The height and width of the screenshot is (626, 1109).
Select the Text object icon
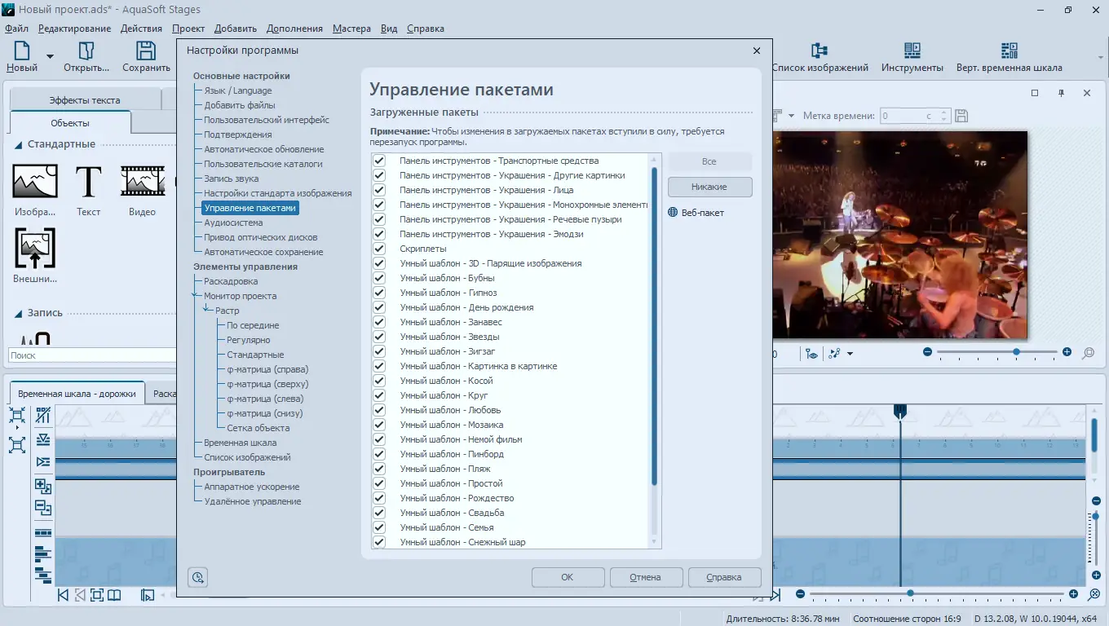88,180
